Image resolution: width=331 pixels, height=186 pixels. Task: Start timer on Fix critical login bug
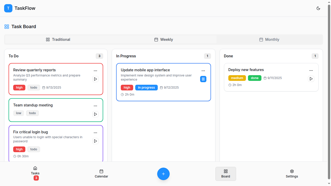point(95,141)
